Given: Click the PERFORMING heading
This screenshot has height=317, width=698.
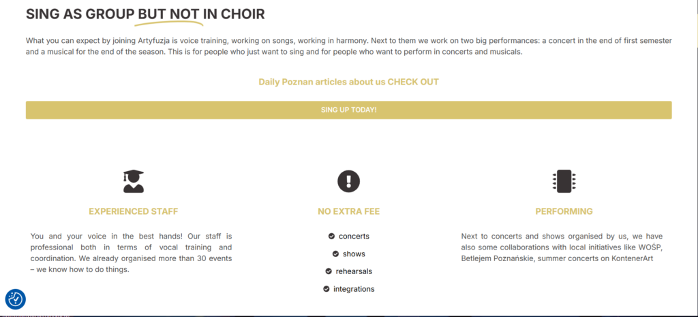Looking at the screenshot, I should [564, 211].
